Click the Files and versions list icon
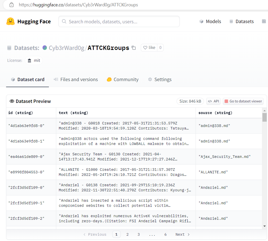The height and width of the screenshot is (241, 268). (x=56, y=79)
